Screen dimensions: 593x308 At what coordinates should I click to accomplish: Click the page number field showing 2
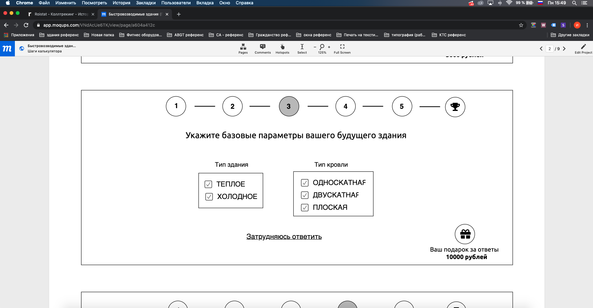click(x=550, y=49)
